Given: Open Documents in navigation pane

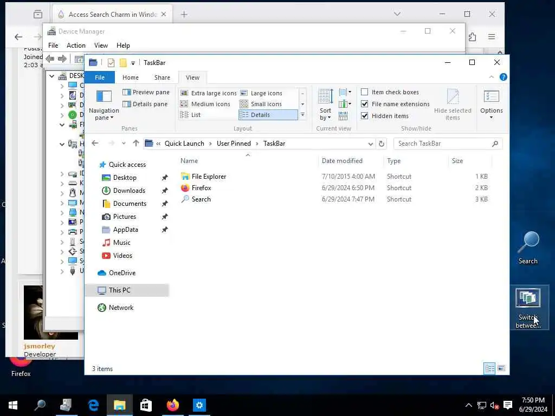Looking at the screenshot, I should (130, 204).
